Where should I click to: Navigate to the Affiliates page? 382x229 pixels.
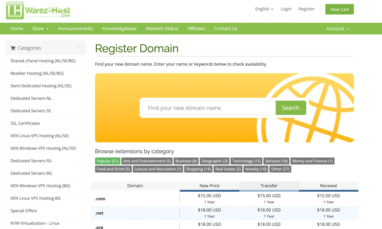[196, 28]
